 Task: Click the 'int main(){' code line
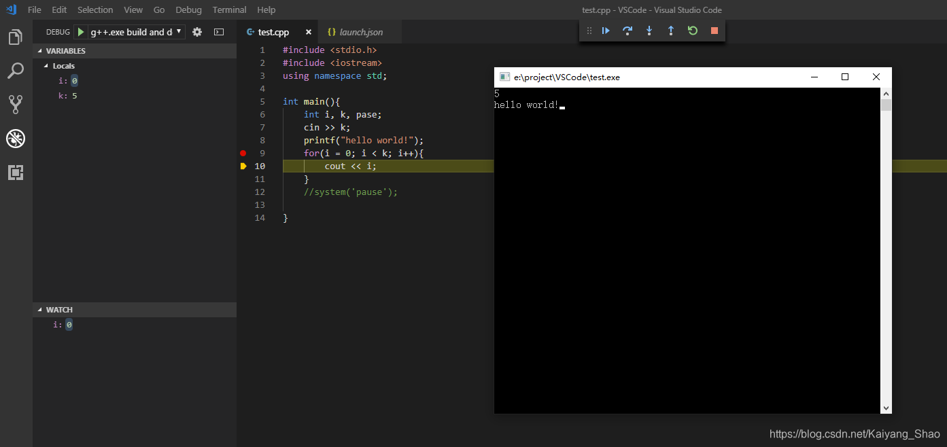311,101
